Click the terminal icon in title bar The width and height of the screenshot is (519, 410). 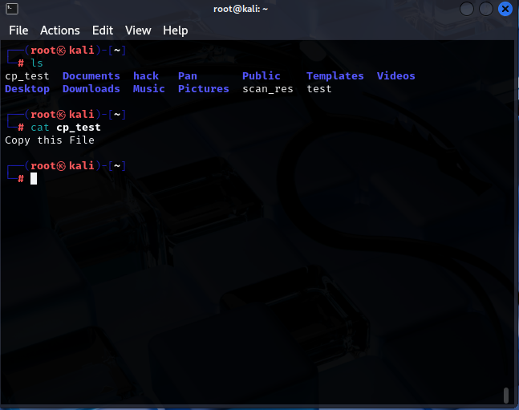(12, 9)
